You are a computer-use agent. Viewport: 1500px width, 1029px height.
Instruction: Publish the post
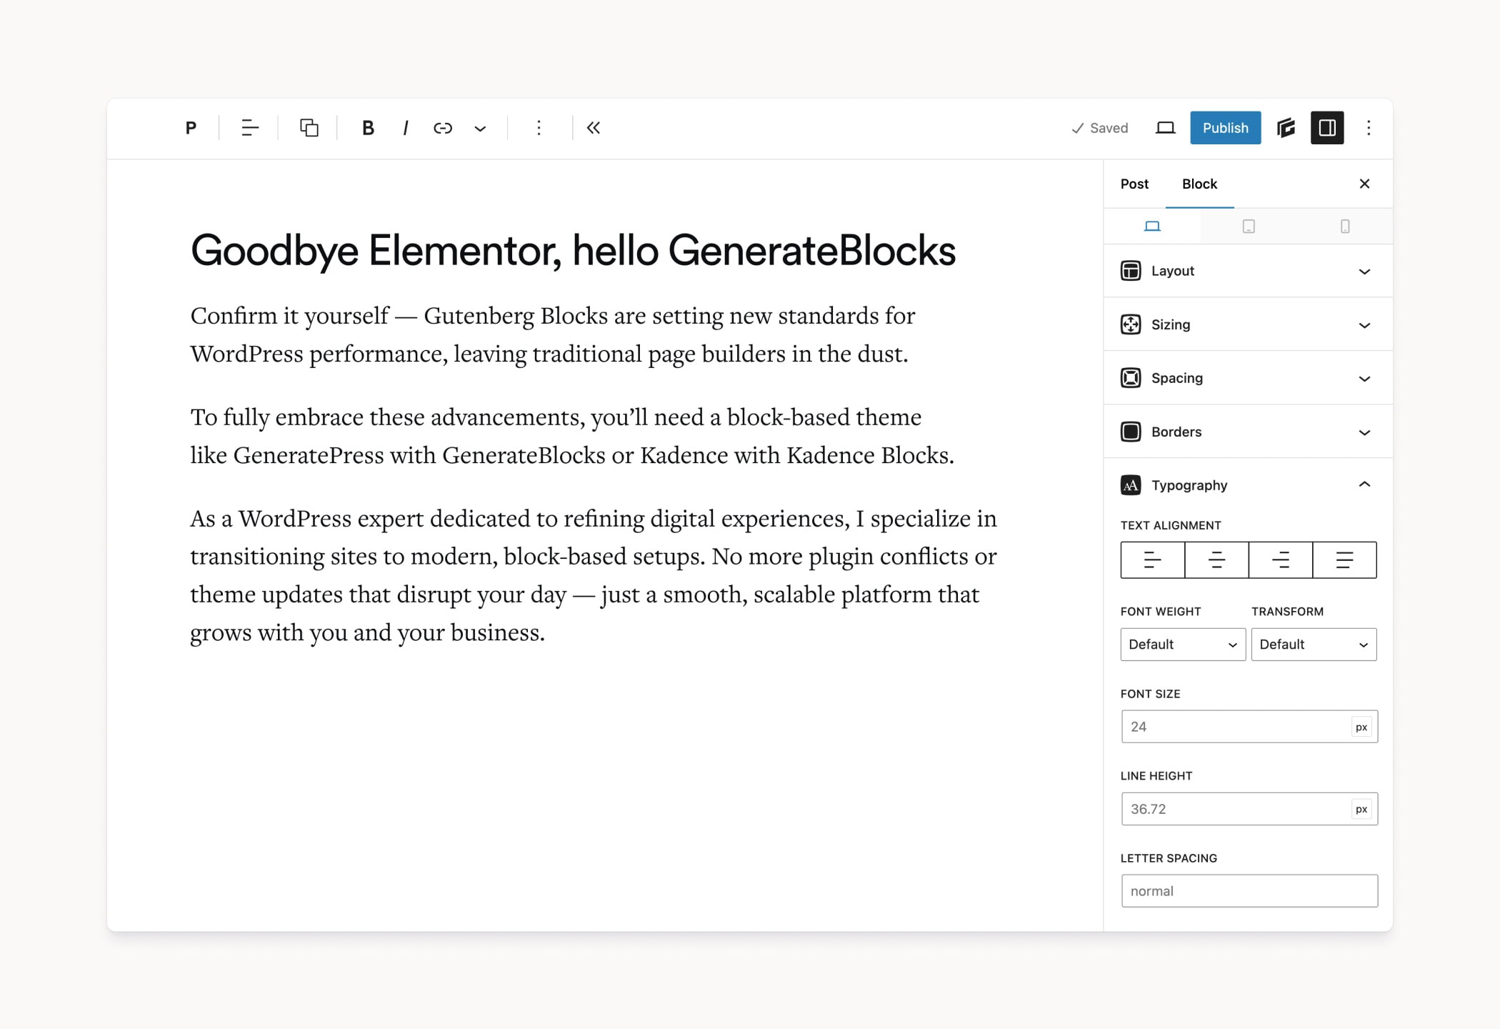click(1225, 128)
